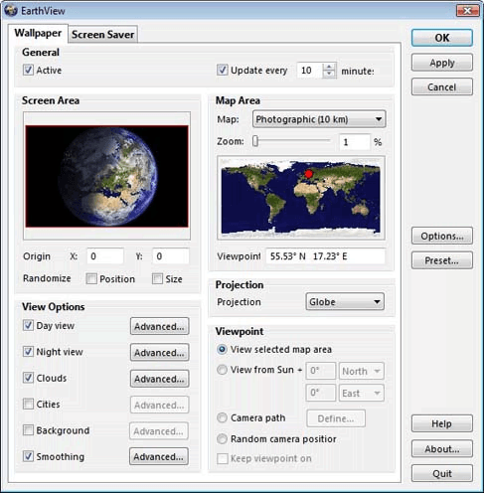Toggle the Clouds checkbox
The width and height of the screenshot is (484, 493).
[28, 378]
